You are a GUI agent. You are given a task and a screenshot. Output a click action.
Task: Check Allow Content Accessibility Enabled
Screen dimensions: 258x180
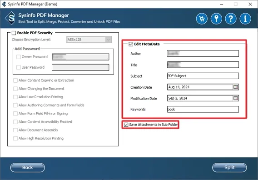15,122
